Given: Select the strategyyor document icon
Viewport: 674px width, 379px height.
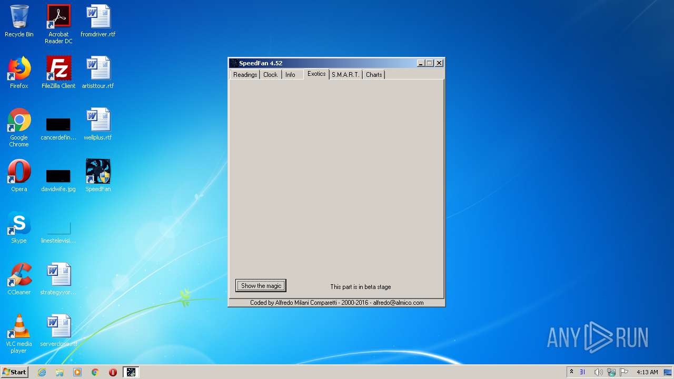Looking at the screenshot, I should click(x=58, y=280).
